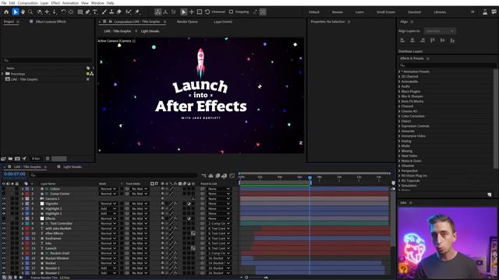Click the Project panel search field
This screenshot has width=499, height=280.
[x=48, y=60]
